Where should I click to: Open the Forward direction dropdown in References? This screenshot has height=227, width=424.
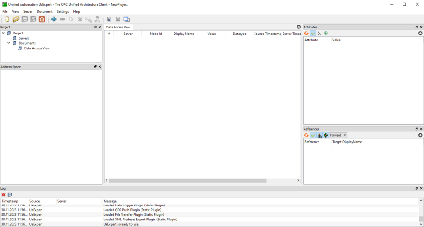pyautogui.click(x=338, y=135)
